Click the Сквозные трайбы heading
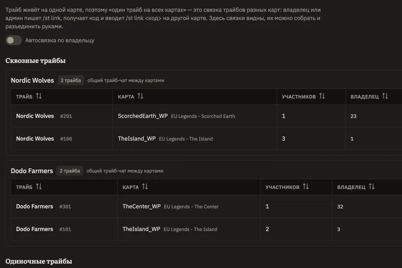402x268 pixels. (35, 61)
